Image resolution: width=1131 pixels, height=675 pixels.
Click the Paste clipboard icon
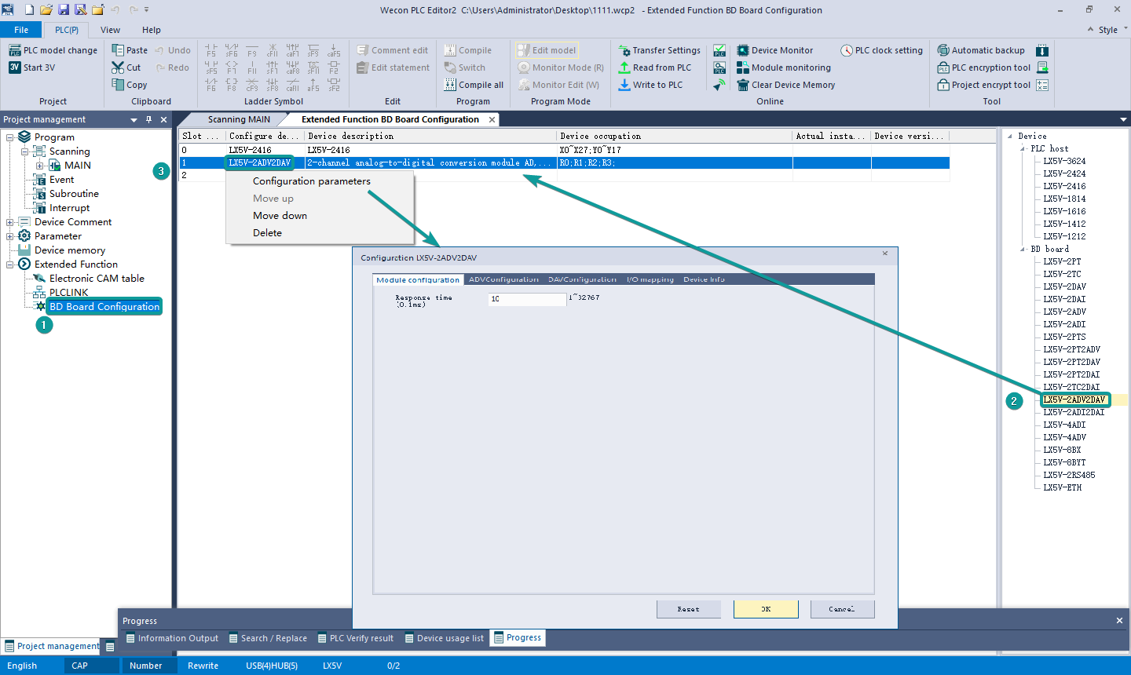pyautogui.click(x=118, y=50)
